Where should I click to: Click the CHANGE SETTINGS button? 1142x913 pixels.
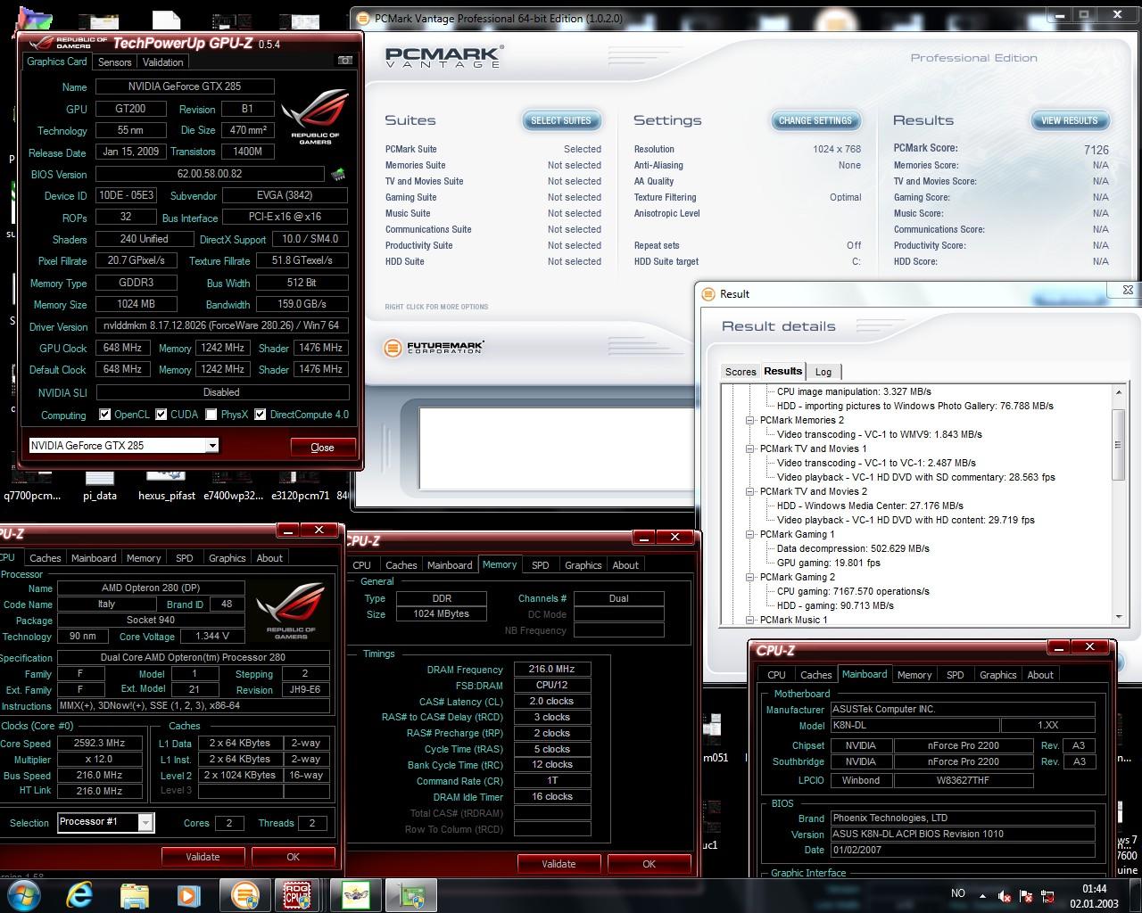(x=815, y=120)
